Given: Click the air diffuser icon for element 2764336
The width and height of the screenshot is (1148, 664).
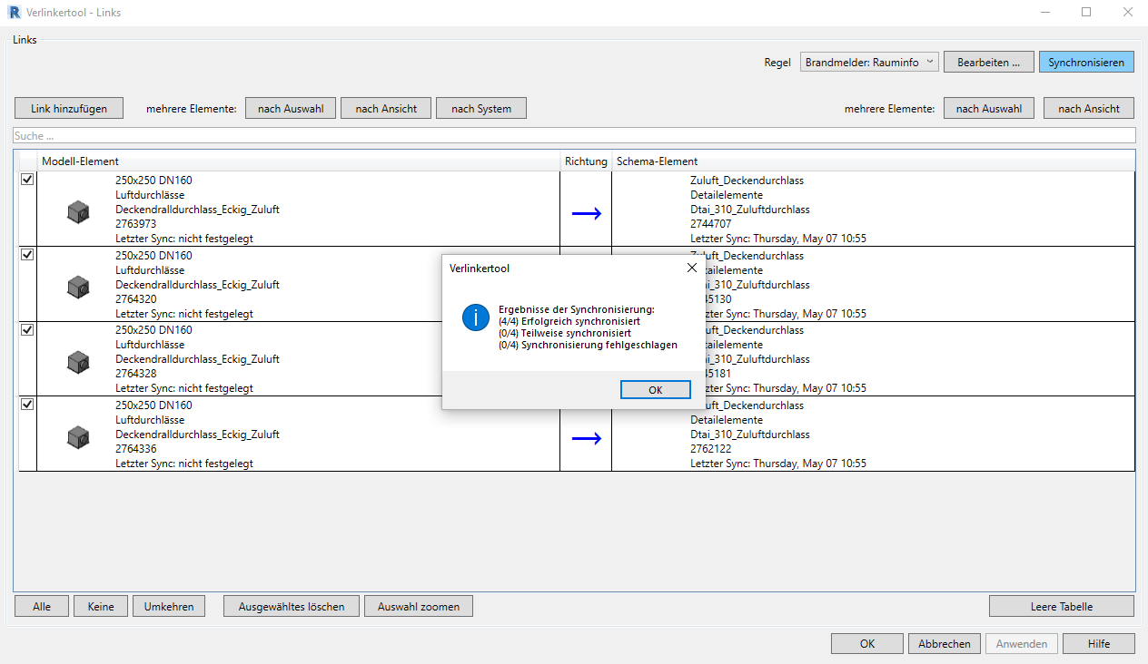Looking at the screenshot, I should point(78,437).
